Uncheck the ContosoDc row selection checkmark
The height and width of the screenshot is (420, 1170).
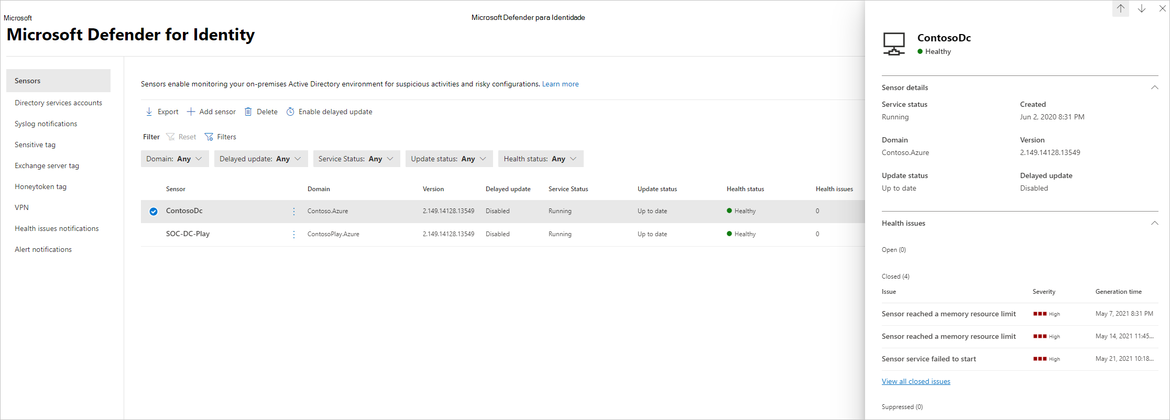(154, 212)
